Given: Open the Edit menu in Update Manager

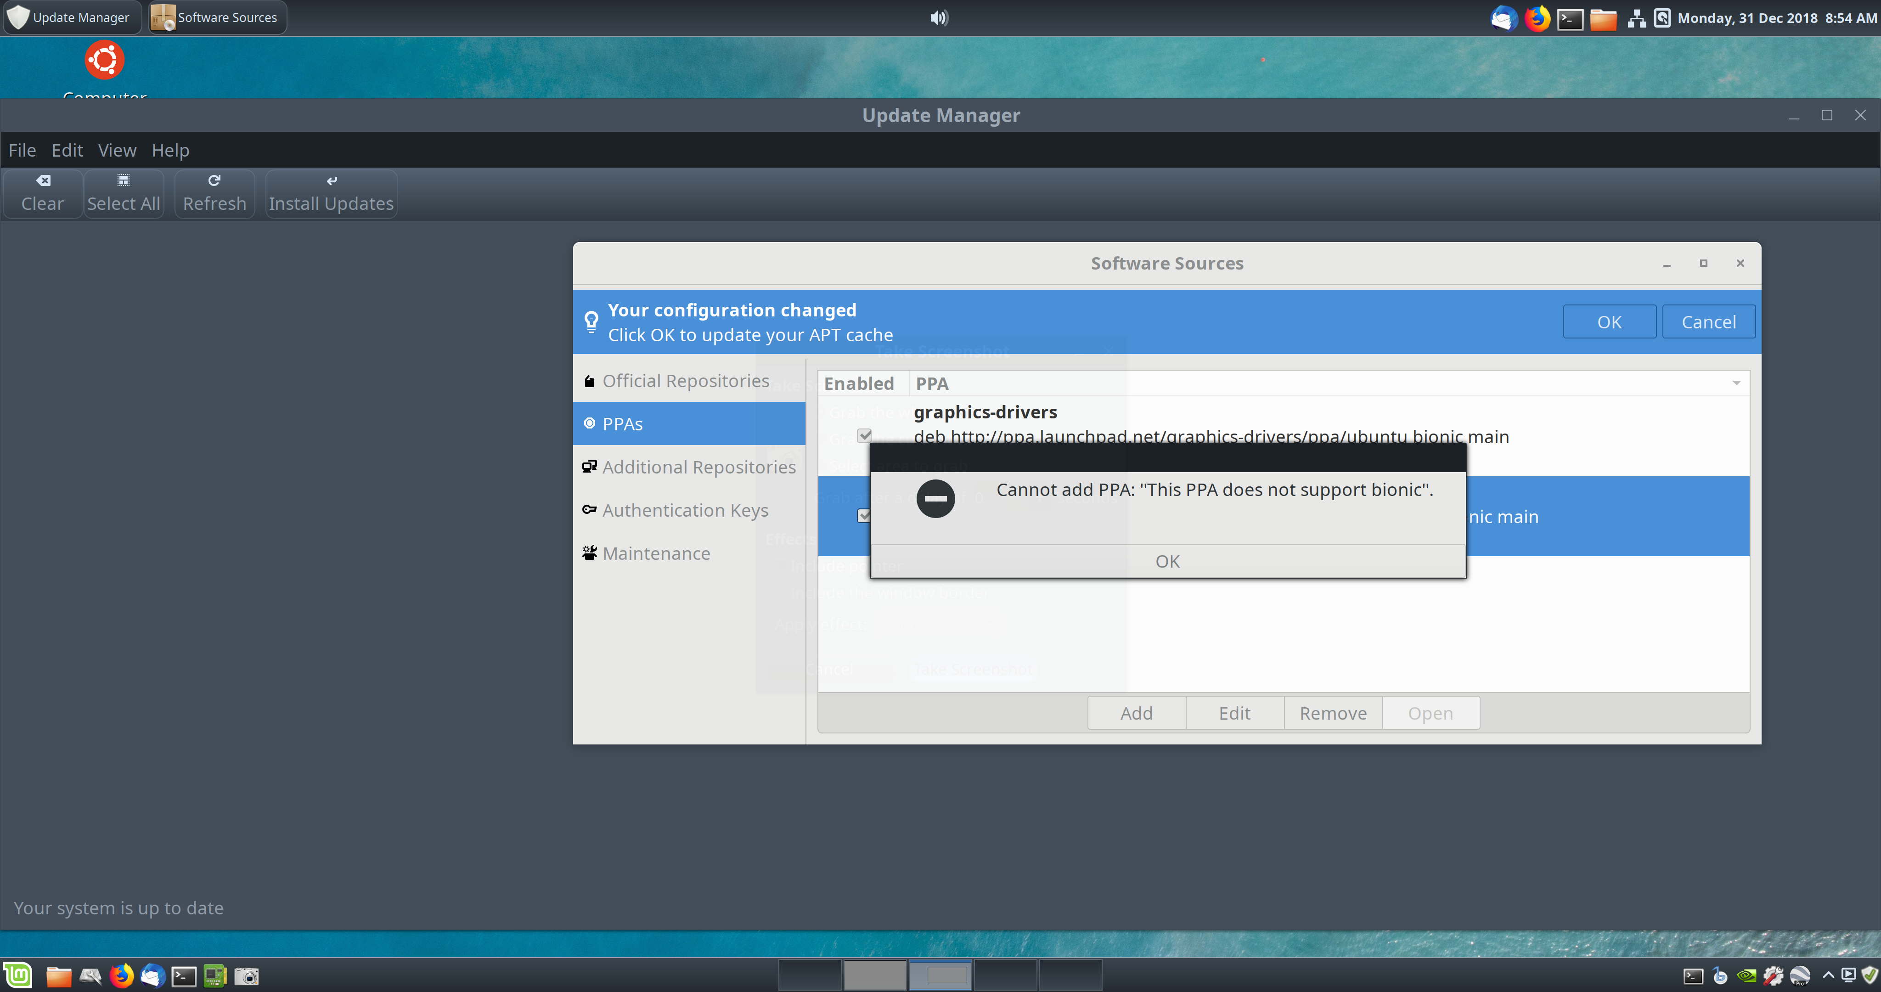Looking at the screenshot, I should [x=67, y=150].
